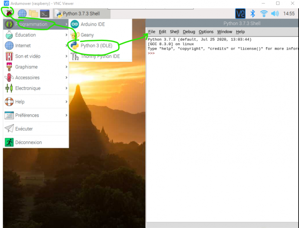This screenshot has width=299, height=228.
Task: Show the calendar by clicking the 14:55 clock
Action: [x=289, y=14]
